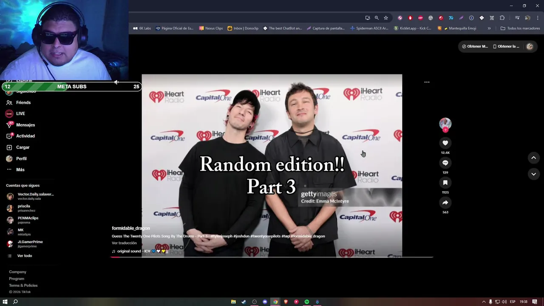544x306 pixels.
Task: Go to previous video with up chevron
Action: 533,158
